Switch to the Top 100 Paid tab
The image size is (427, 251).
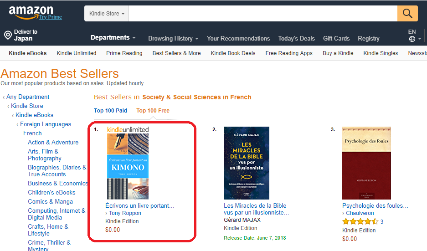110,111
